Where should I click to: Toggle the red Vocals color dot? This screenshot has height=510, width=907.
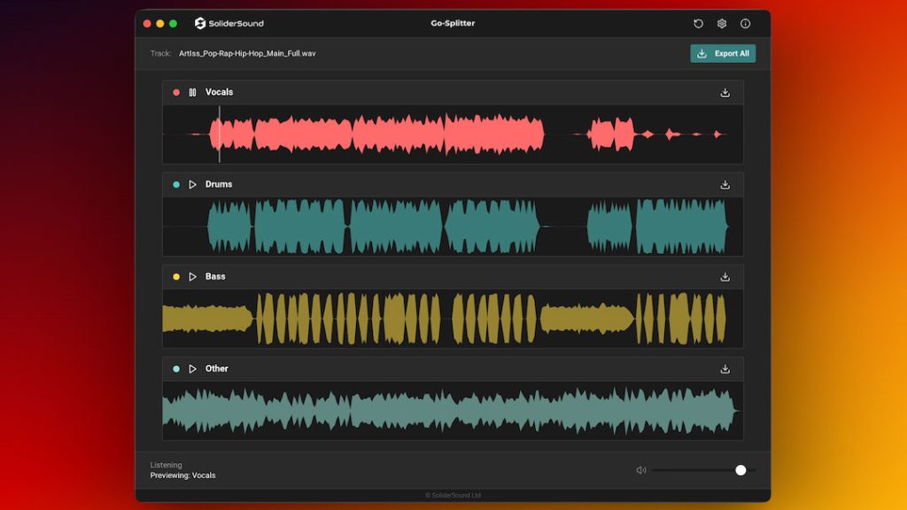point(176,92)
